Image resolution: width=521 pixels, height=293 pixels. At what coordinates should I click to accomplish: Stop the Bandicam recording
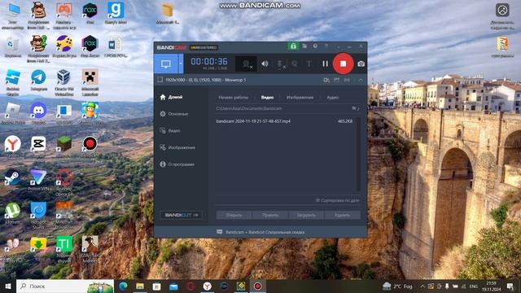343,63
